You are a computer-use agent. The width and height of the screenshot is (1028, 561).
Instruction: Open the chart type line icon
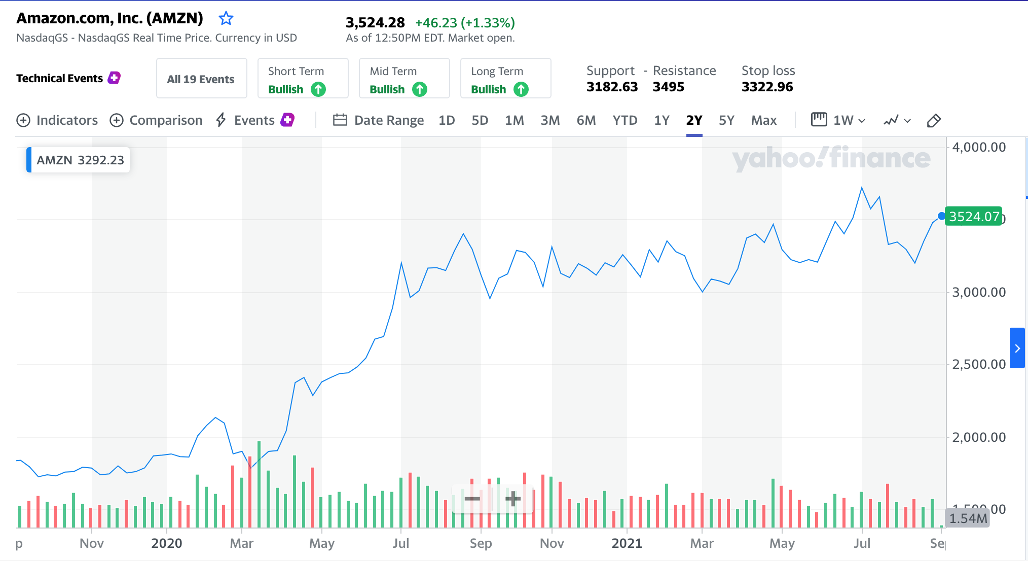(891, 120)
